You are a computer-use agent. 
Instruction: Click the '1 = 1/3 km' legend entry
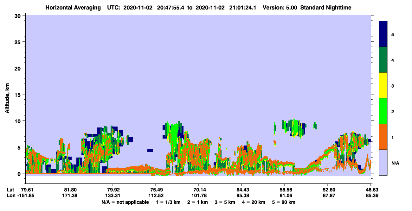point(168,202)
